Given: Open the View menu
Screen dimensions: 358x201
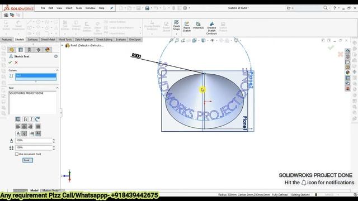Looking at the screenshot, I should click(59, 8).
